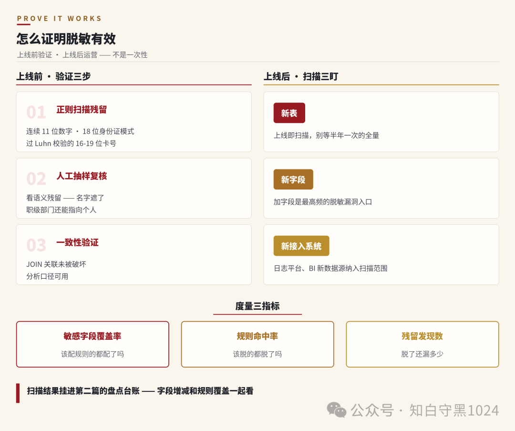Click the 度量三指标 section title
Screen dimensions: 515x431
(x=257, y=306)
